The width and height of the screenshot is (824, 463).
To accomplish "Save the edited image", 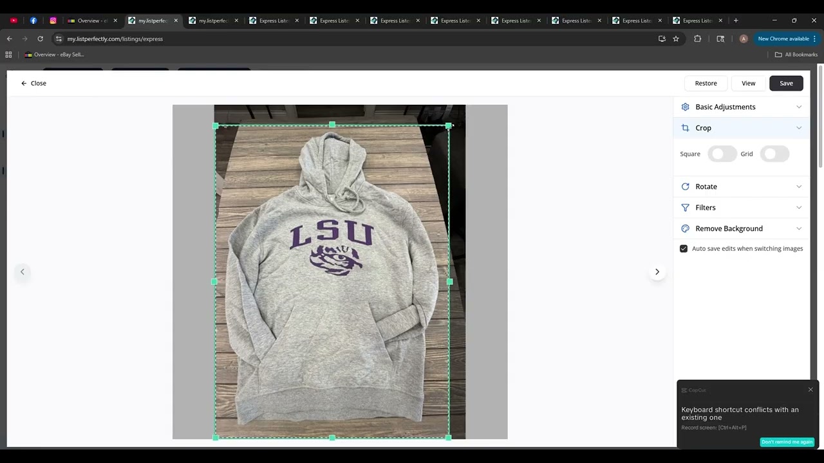I will (787, 83).
